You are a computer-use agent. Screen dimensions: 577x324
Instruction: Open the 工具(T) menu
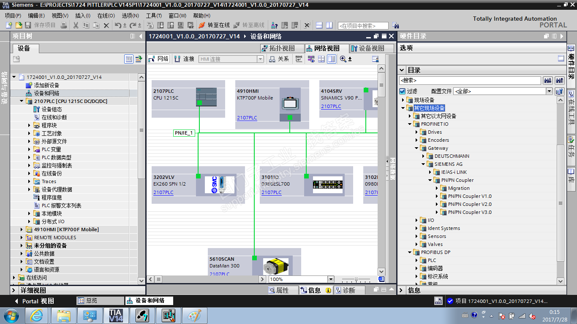point(154,16)
